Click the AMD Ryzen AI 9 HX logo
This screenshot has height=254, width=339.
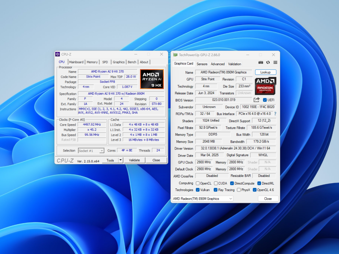(x=152, y=79)
